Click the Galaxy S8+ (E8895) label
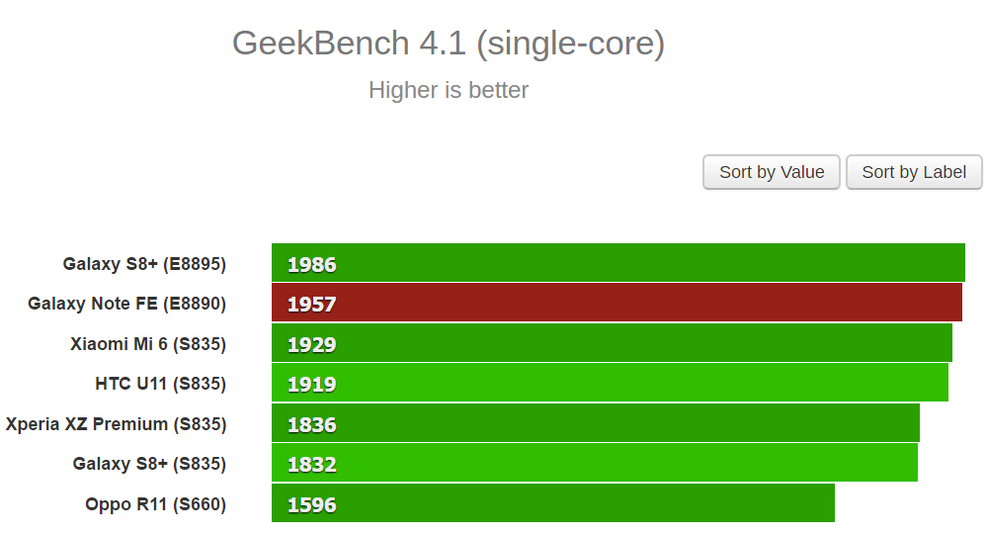The width and height of the screenshot is (988, 536). coord(144,264)
